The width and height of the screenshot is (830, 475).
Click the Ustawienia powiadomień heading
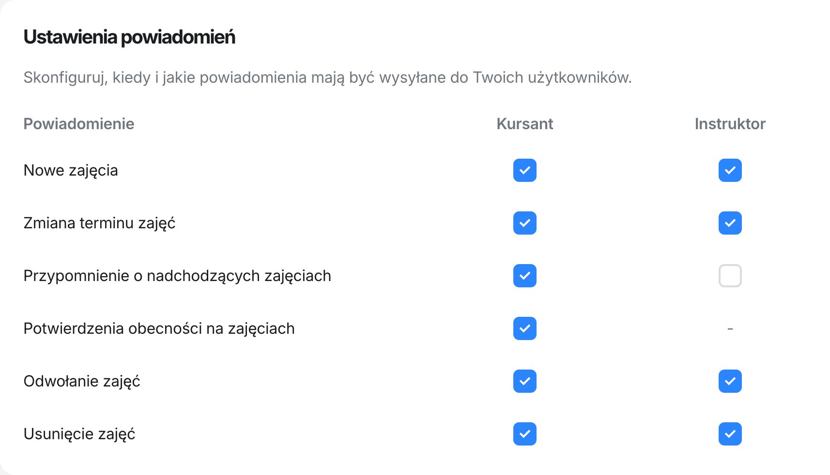(x=129, y=37)
